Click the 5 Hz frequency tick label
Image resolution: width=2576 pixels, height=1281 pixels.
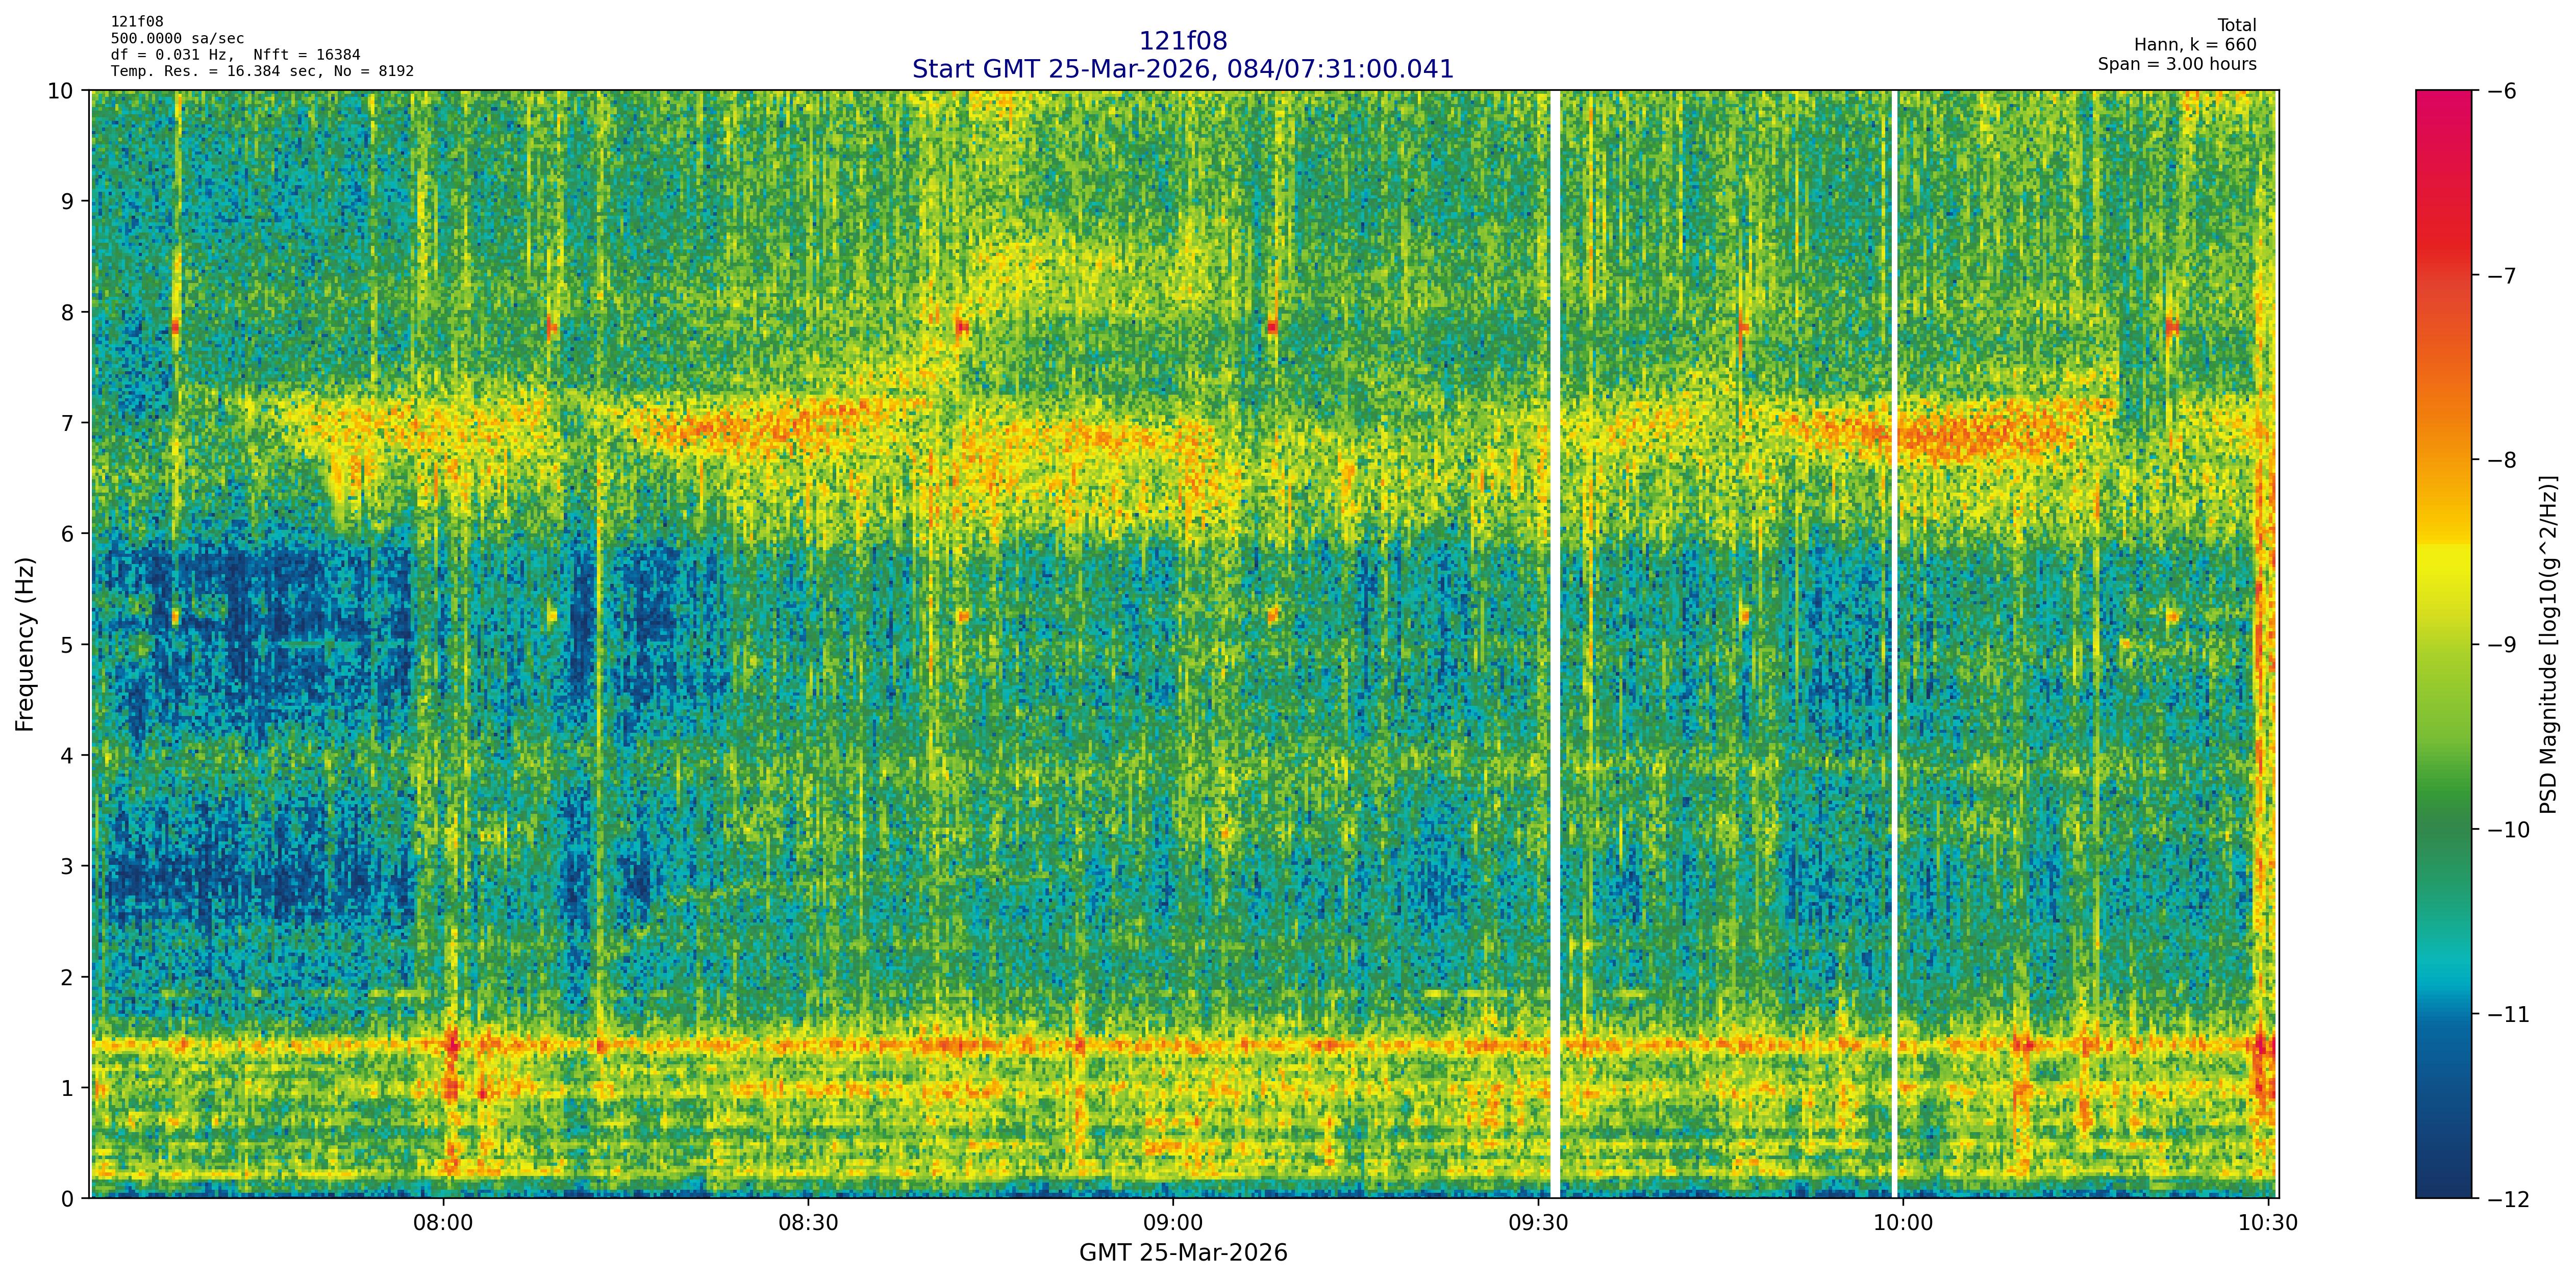(67, 645)
